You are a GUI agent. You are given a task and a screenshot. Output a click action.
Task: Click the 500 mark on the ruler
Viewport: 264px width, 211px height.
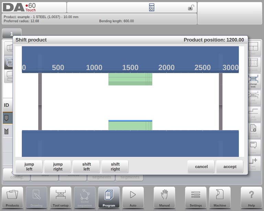(58, 68)
